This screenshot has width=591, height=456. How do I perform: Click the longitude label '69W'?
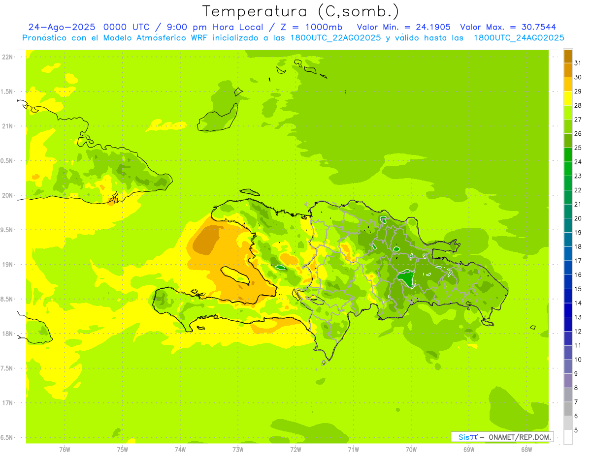[469, 450]
